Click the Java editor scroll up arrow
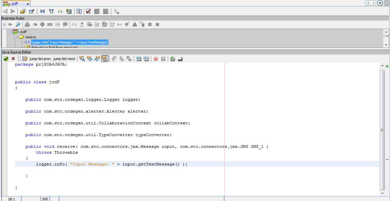The image size is (390, 201). [382, 66]
